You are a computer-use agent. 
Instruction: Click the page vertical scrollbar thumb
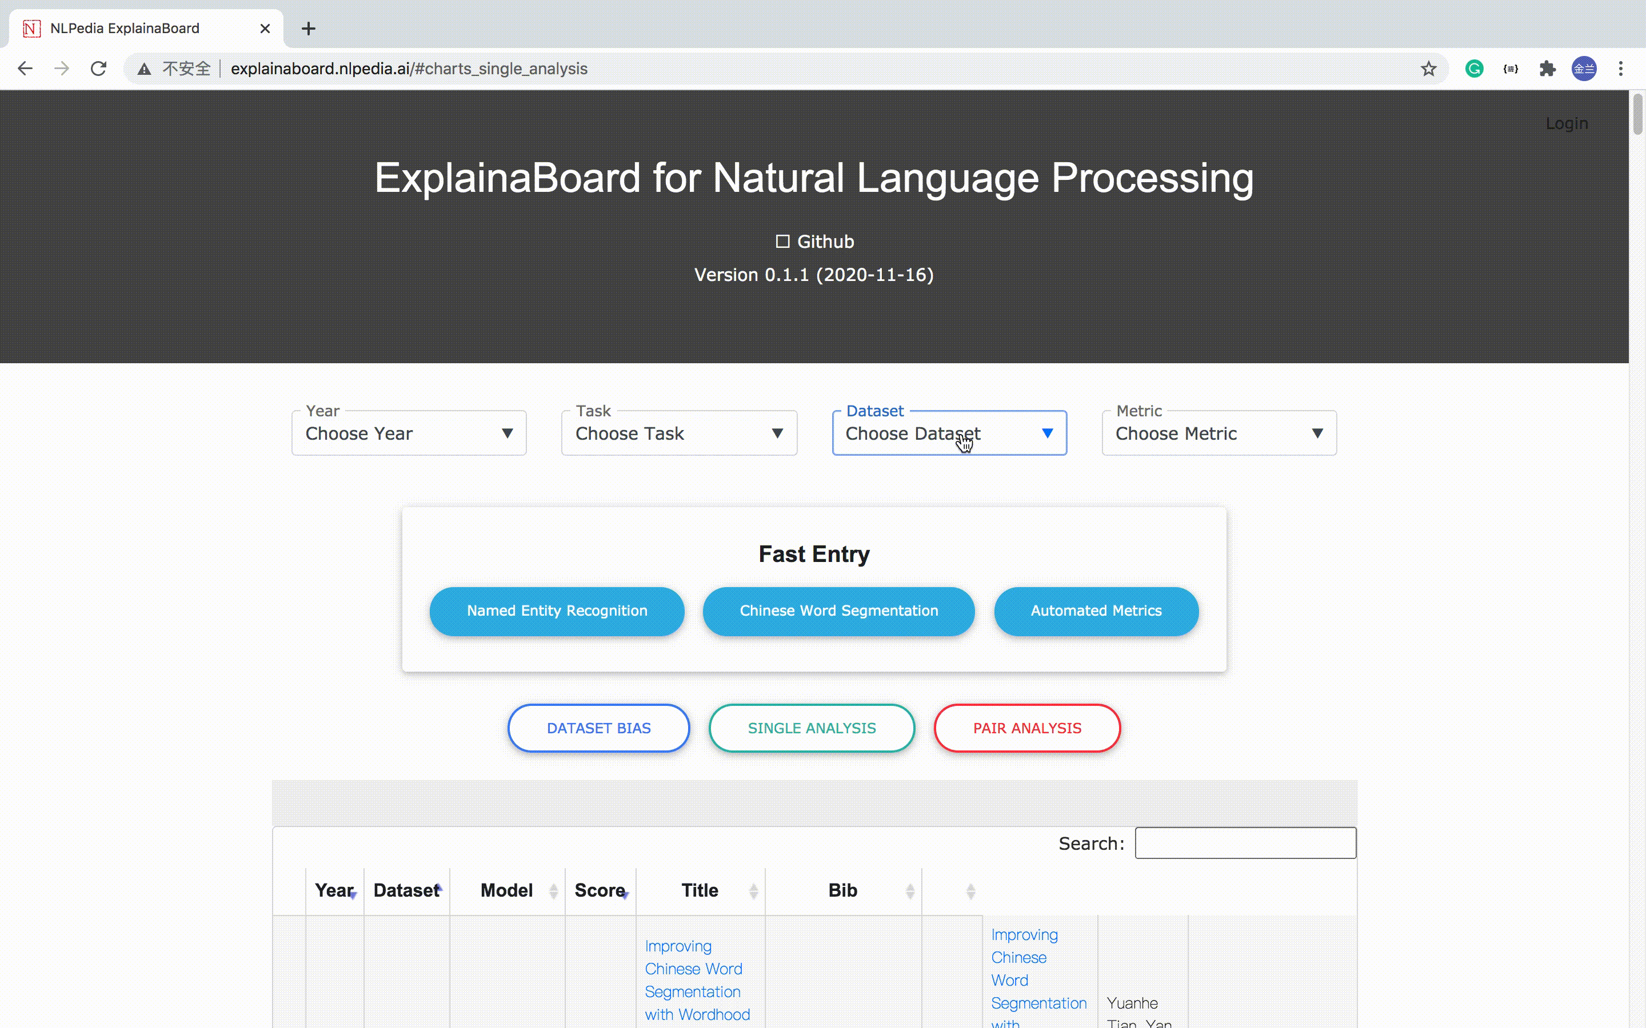[x=1637, y=114]
